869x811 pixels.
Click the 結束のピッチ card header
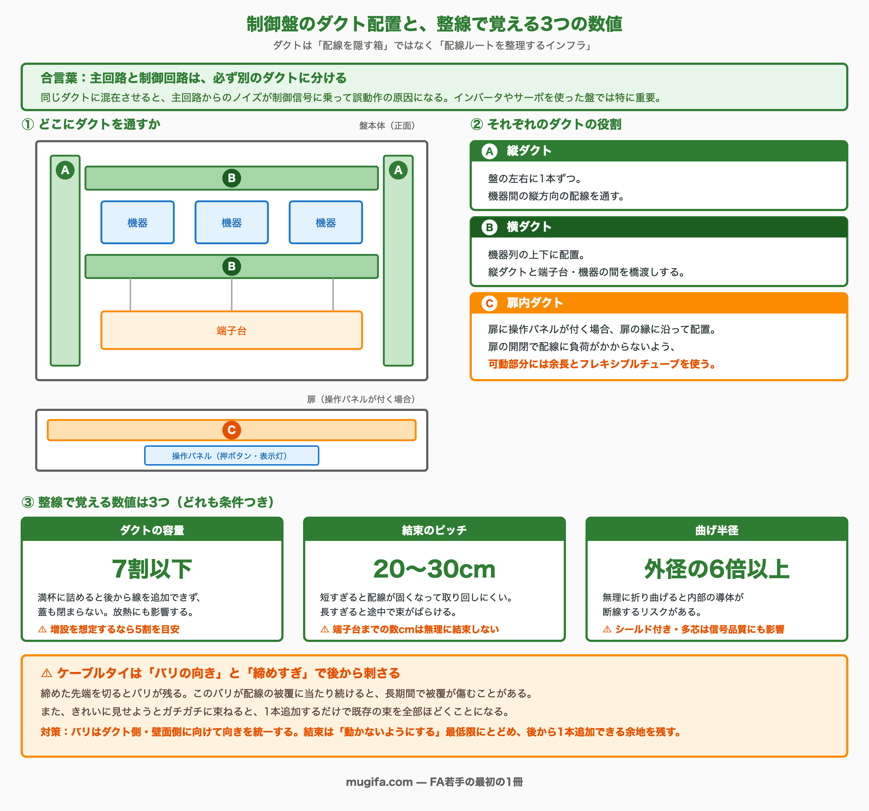coord(434,529)
